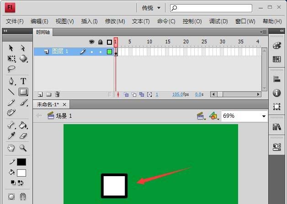Viewport: 287px width, 204px height.
Task: Toggle outline view for all layers
Action: (x=110, y=42)
